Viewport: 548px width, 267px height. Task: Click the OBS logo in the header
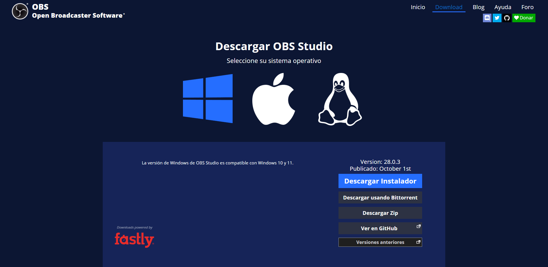point(19,11)
